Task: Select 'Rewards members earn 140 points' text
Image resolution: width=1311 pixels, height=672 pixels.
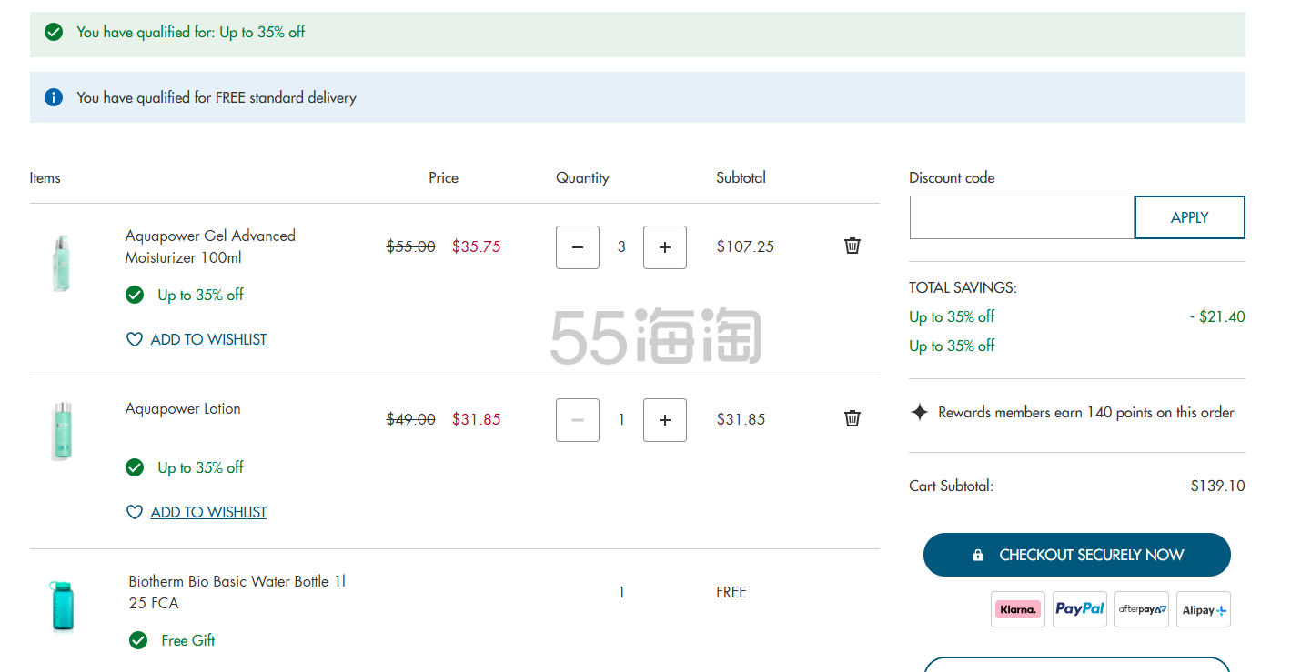Action: [1086, 412]
